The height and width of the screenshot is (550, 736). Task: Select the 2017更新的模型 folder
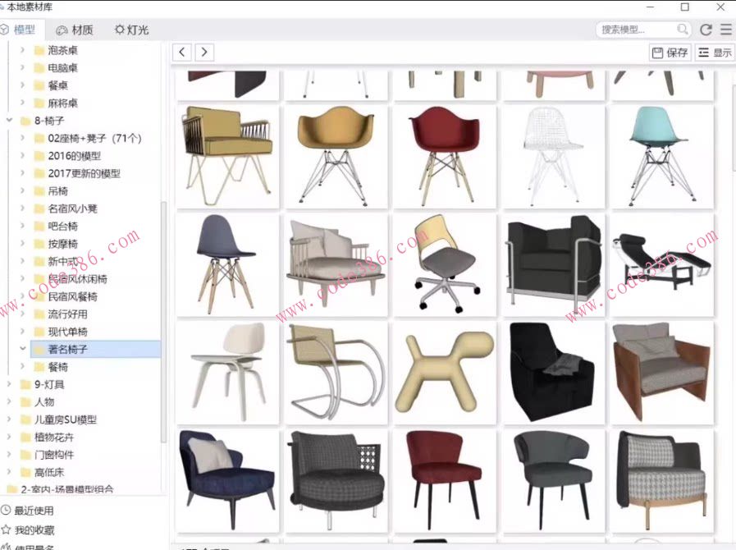point(84,173)
